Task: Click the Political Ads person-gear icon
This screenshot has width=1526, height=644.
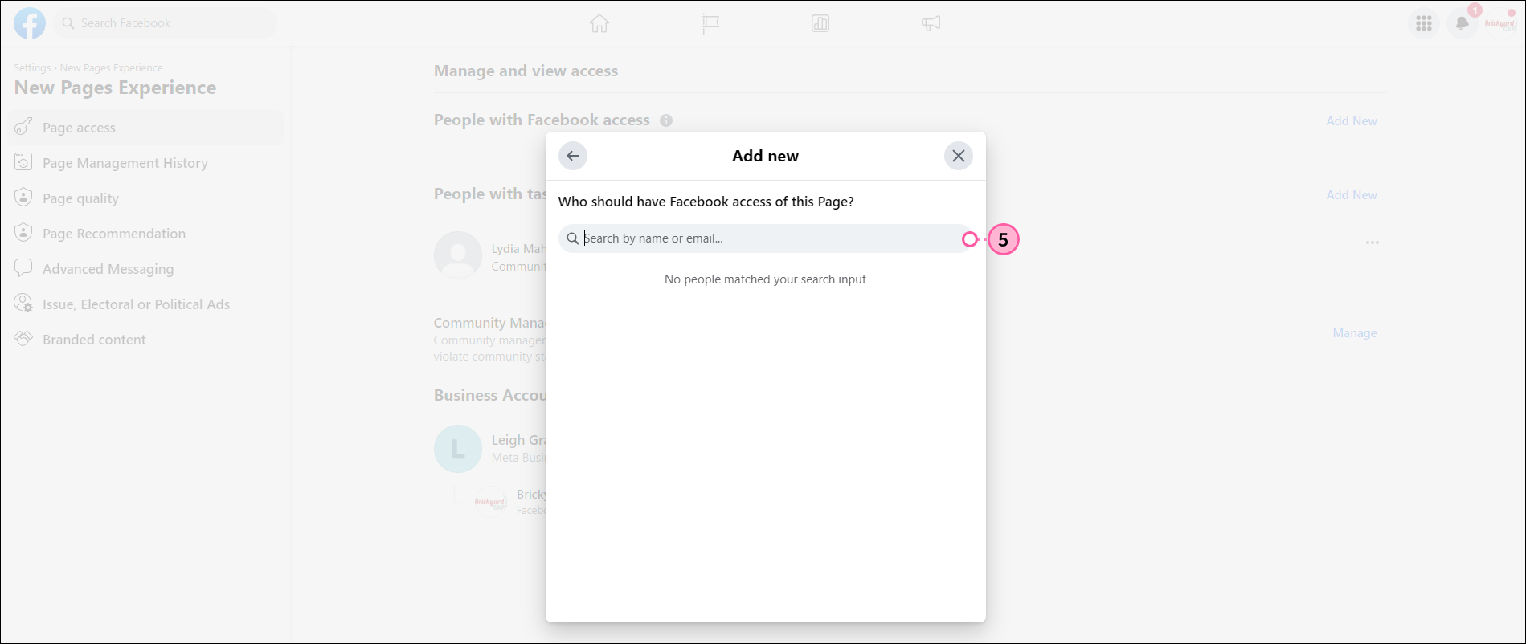Action: [24, 304]
